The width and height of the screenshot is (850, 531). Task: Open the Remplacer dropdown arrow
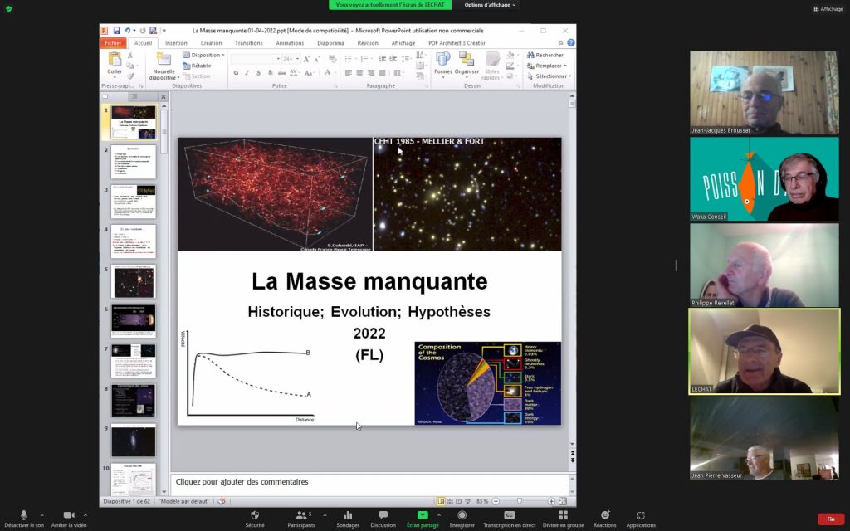click(x=564, y=66)
